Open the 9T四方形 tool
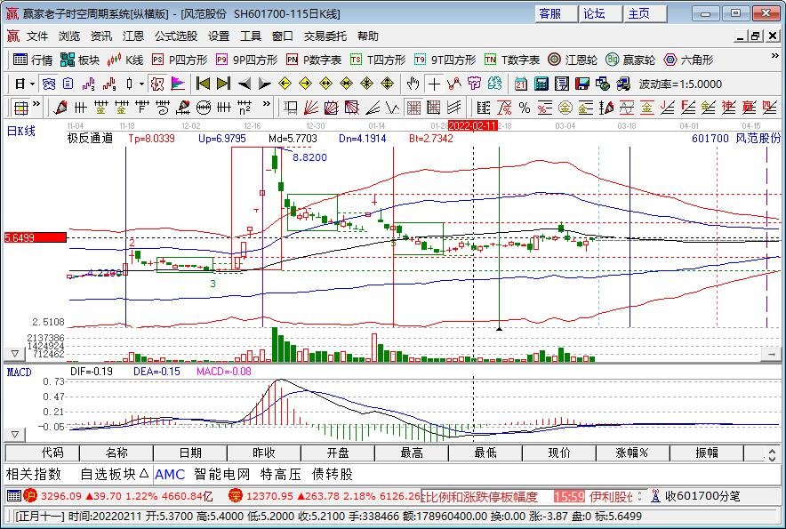Image resolution: width=786 pixels, height=529 pixels. pos(445,60)
